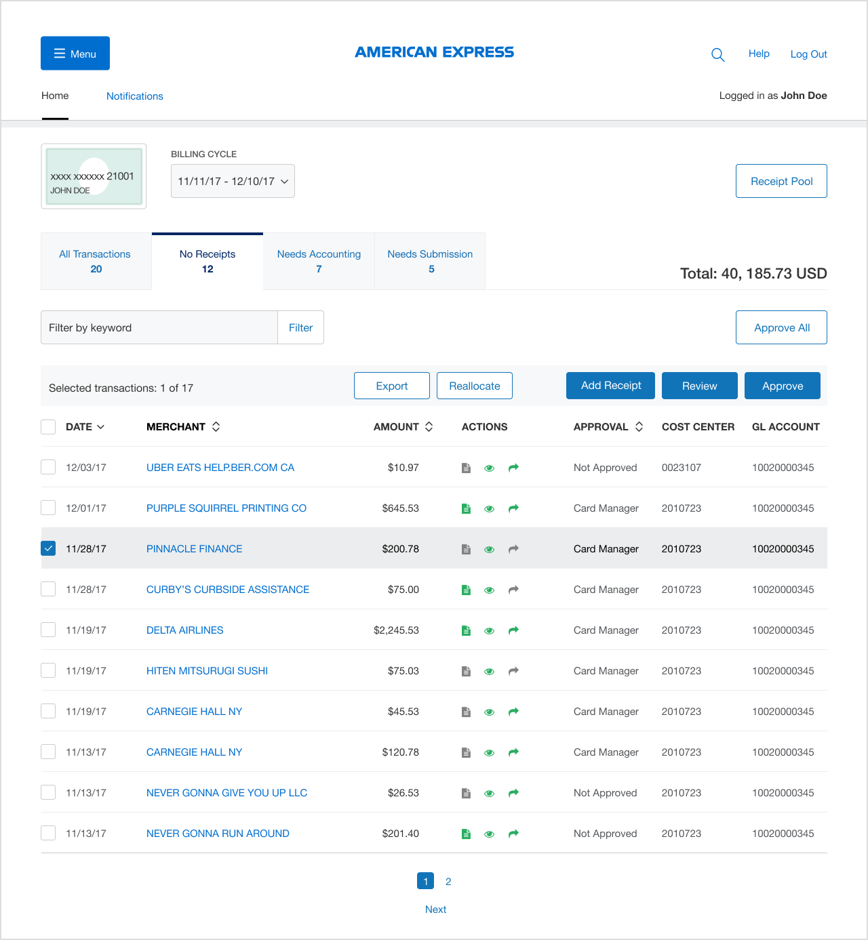Open receipt icon for CURBY'S CURBSIDE ASSISTANCE

(x=466, y=590)
